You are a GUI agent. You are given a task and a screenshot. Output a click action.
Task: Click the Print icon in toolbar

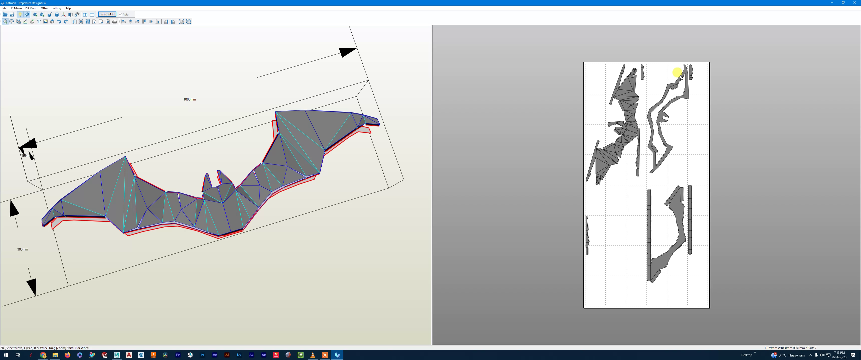point(115,22)
